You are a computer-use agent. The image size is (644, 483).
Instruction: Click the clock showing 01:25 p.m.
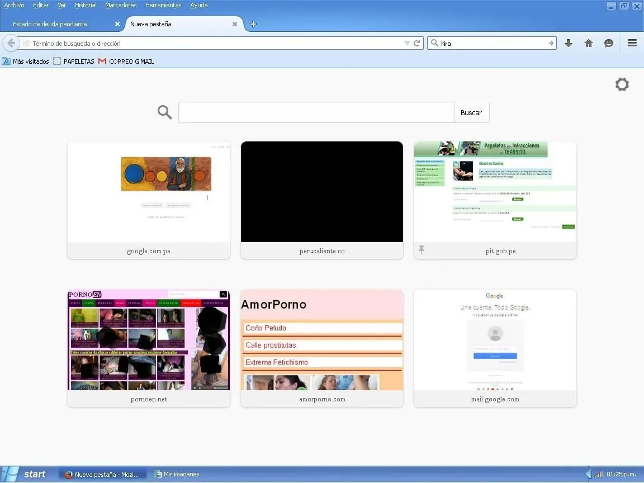pos(621,475)
